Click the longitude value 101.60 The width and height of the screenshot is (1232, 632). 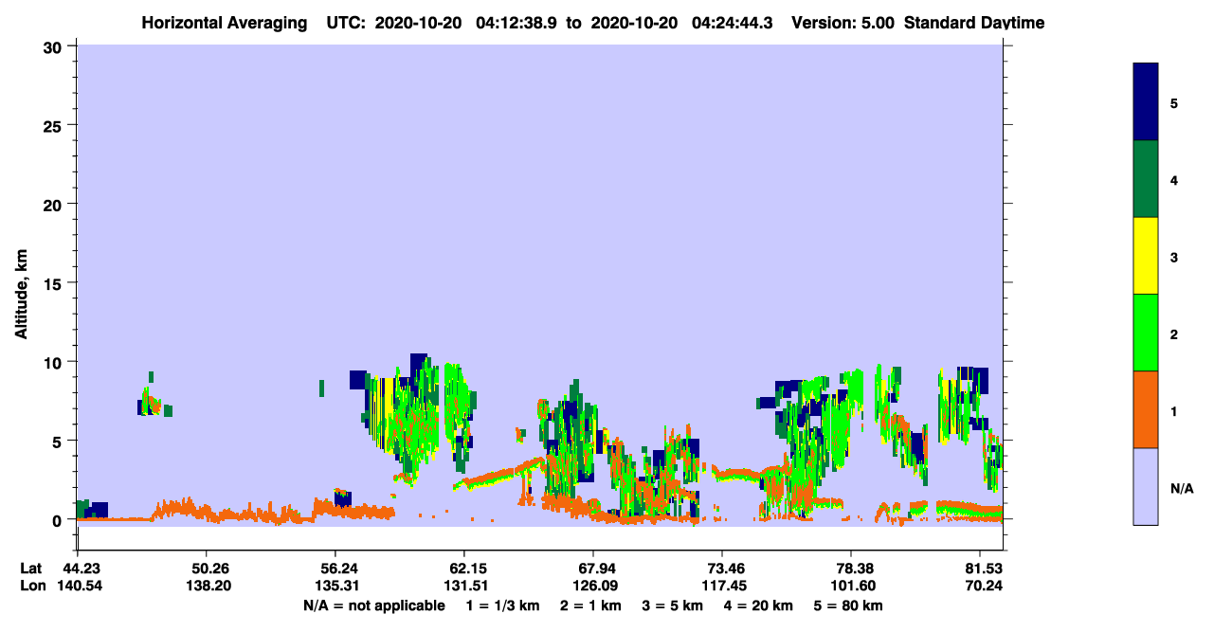point(851,586)
